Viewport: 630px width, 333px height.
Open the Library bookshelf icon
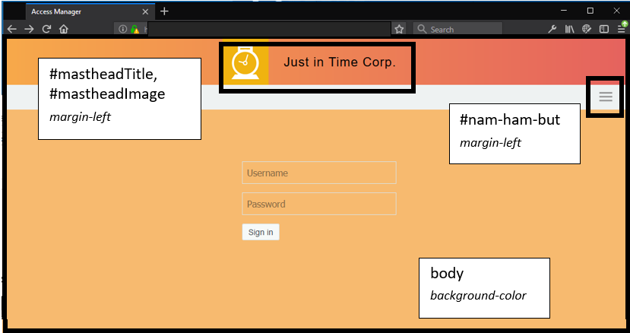coord(569,29)
